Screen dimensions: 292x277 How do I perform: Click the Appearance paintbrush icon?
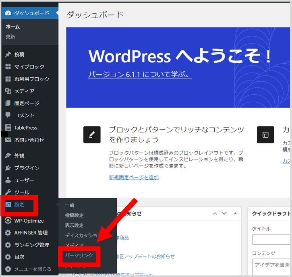[8, 155]
